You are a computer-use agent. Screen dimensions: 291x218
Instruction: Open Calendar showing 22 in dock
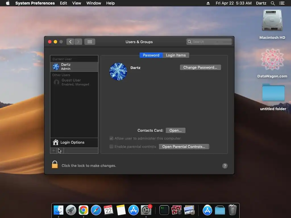tap(108, 210)
